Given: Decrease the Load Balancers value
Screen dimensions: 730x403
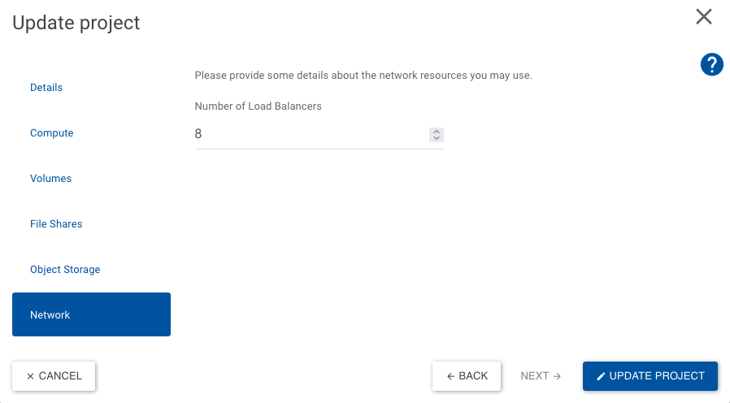Looking at the screenshot, I should tap(437, 139).
